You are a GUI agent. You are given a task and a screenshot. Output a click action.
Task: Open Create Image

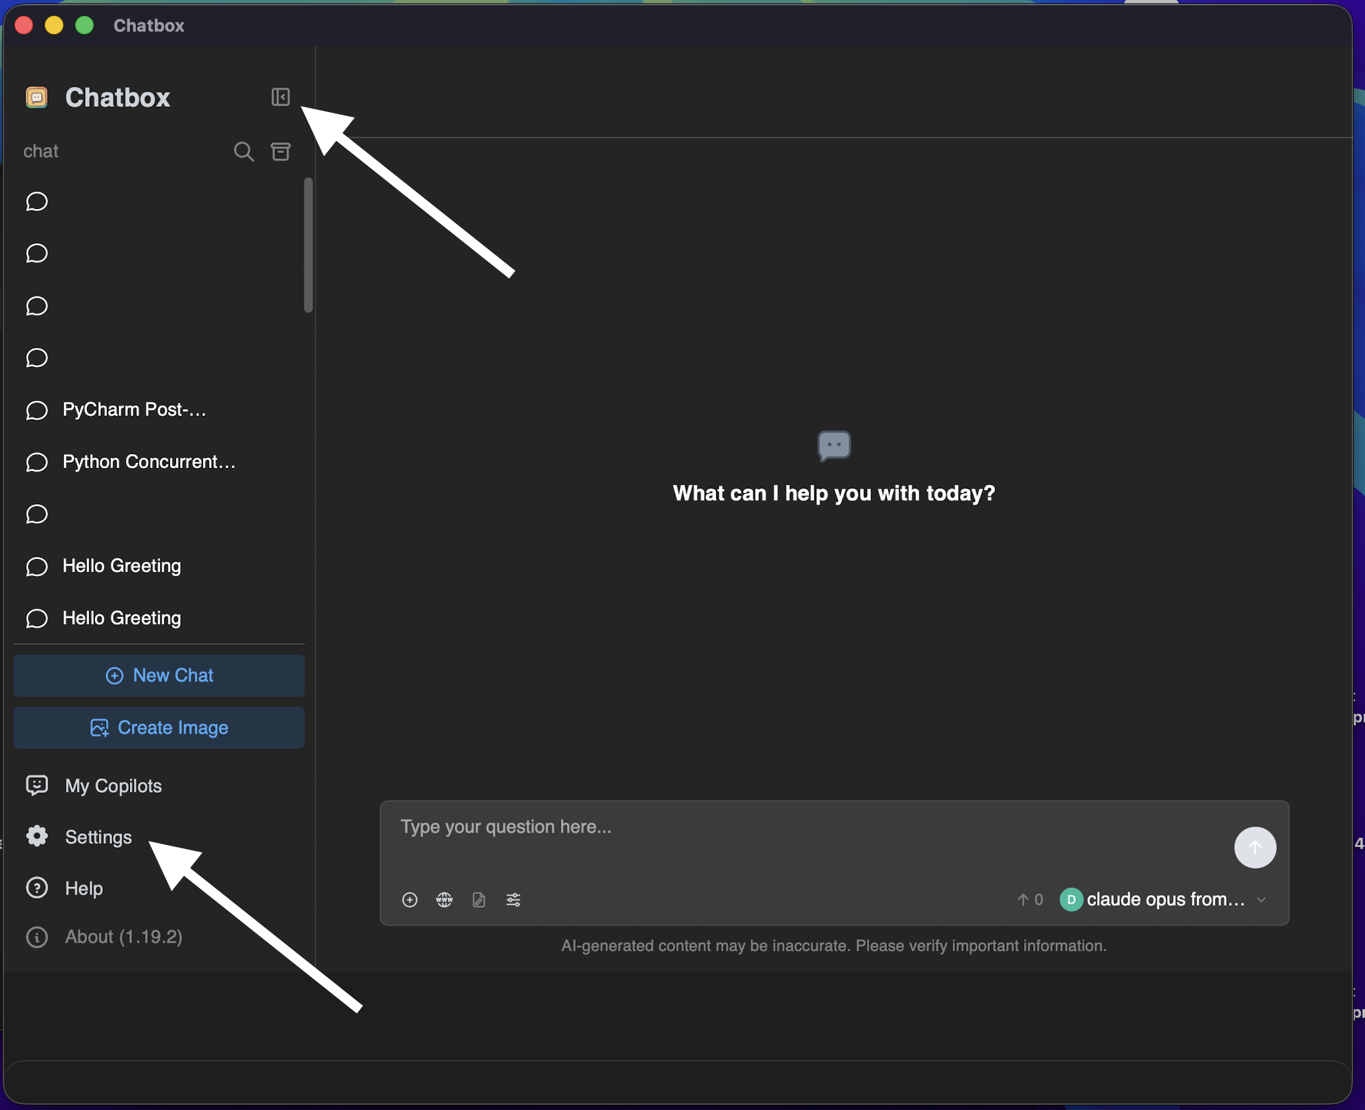coord(159,728)
